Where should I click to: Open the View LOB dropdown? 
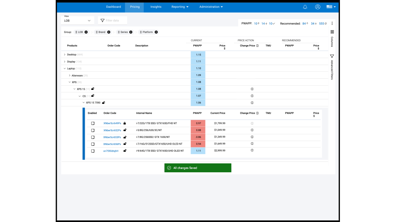pos(77,21)
